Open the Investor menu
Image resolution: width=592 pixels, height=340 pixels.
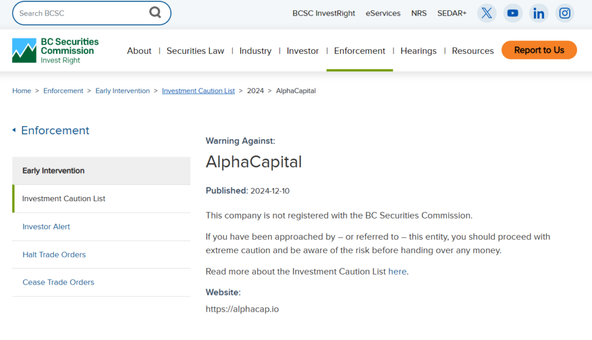click(302, 51)
